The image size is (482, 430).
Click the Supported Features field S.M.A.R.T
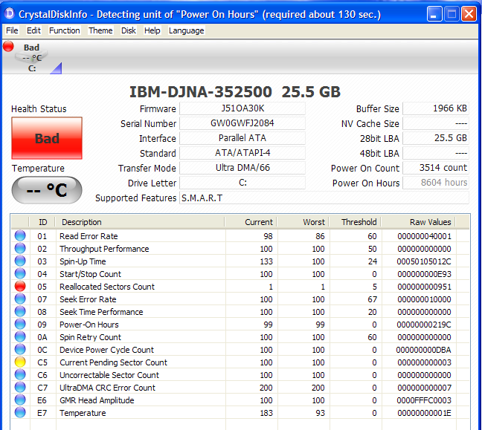coord(324,198)
